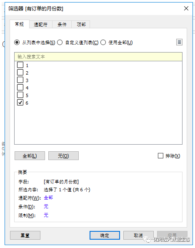195x248 pixels.
Task: Switch to the 通配符 tab
Action: pyautogui.click(x=41, y=25)
